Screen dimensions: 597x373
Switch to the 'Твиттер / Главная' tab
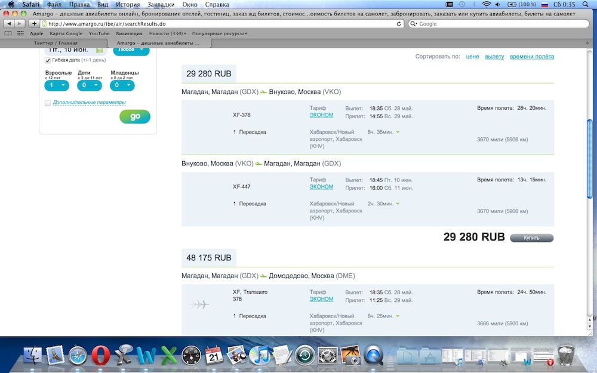coord(56,44)
